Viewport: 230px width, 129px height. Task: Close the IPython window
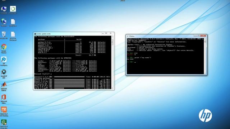coord(203,36)
